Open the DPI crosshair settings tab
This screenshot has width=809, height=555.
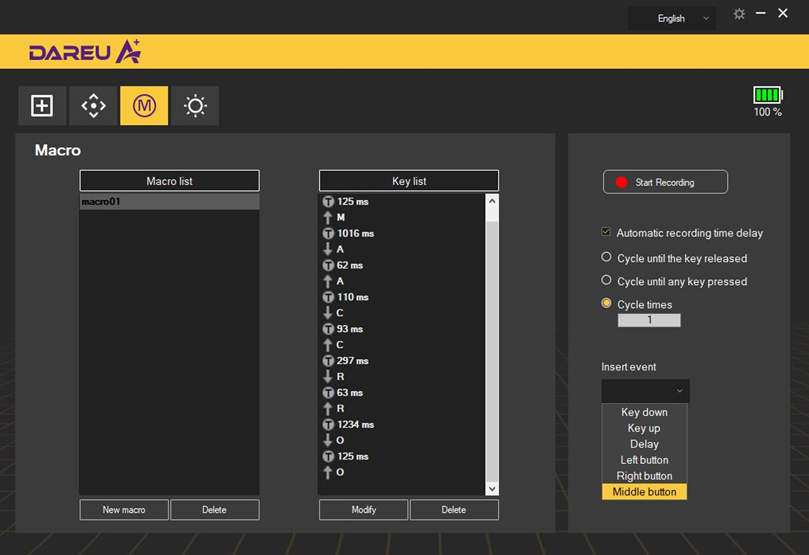93,105
